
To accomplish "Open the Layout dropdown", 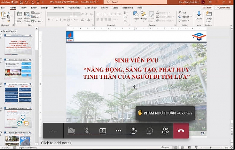I will click(x=37, y=13).
